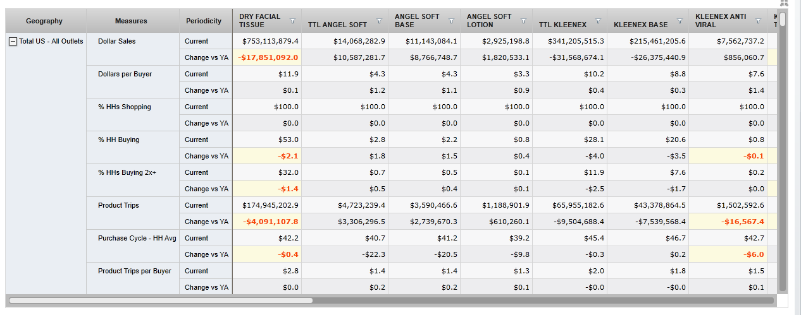The width and height of the screenshot is (801, 315).
Task: Click the highlighted -$17,851,092.0 cell
Action: 268,57
